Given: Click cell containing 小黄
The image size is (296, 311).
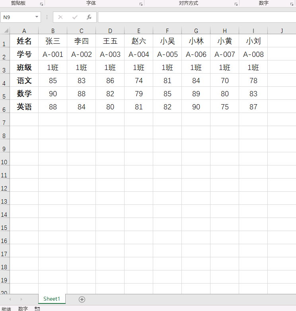Looking at the screenshot, I should pos(224,41).
